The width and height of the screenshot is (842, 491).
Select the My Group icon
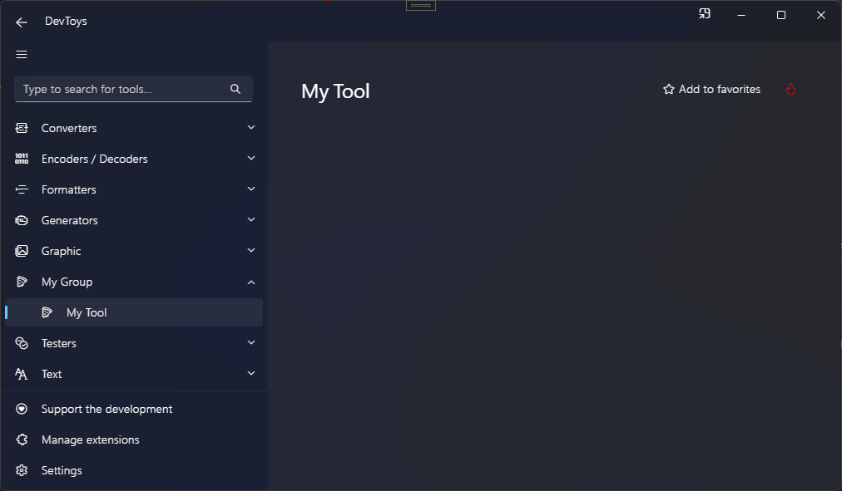click(22, 282)
